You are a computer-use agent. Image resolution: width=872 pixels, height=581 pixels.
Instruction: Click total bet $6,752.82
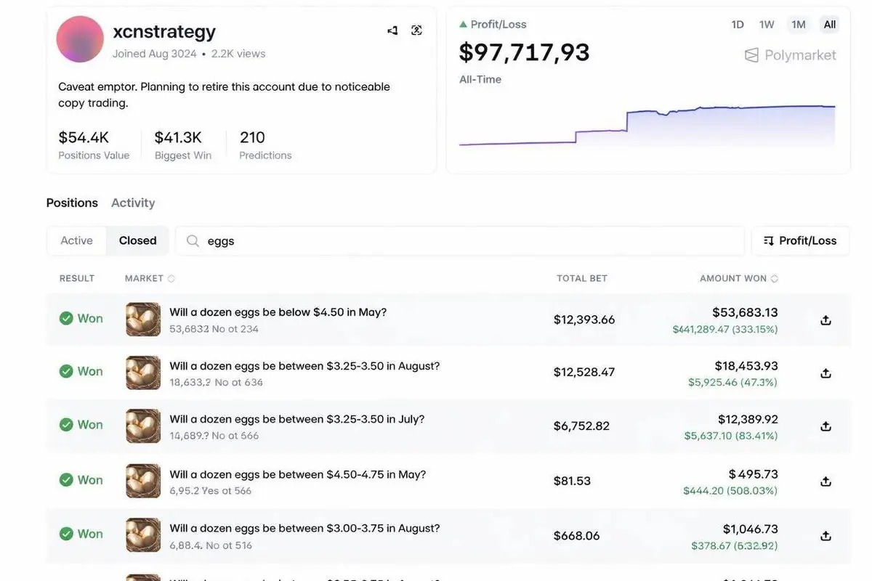point(581,426)
